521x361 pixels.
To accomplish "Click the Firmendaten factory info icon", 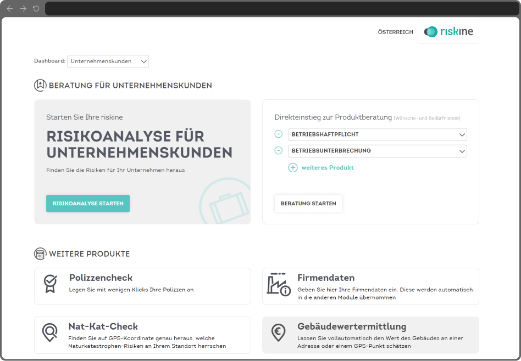I will coord(279,284).
